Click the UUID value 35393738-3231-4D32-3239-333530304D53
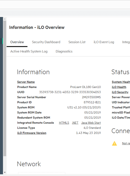This screenshot has width=130, height=176. 70,92
